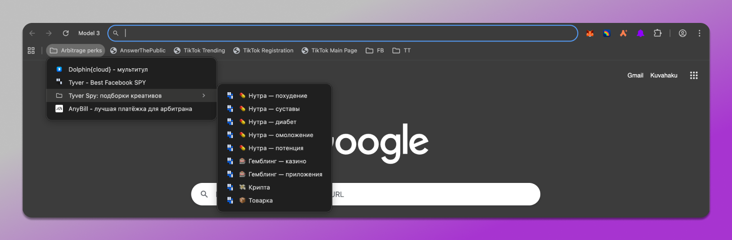Click the profile avatar icon
The image size is (732, 240).
pos(683,33)
